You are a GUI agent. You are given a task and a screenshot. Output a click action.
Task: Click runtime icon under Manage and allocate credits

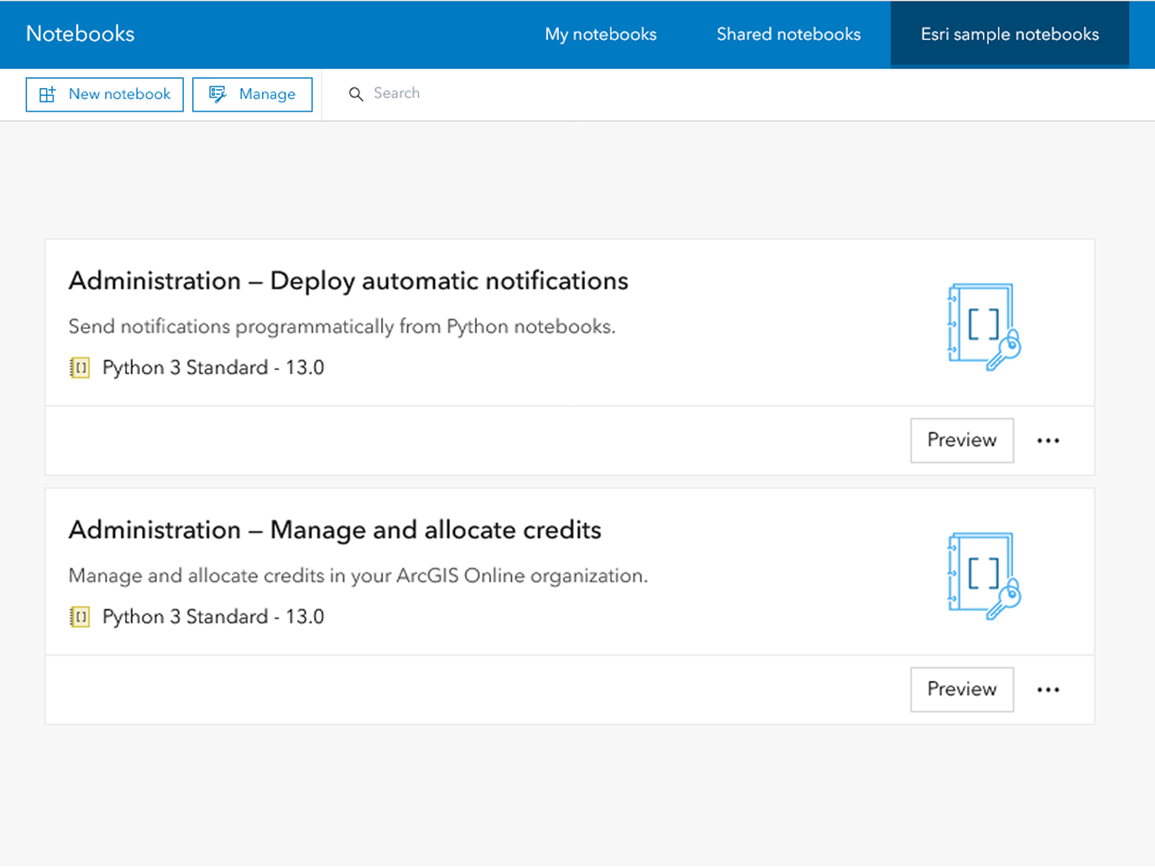click(x=80, y=617)
